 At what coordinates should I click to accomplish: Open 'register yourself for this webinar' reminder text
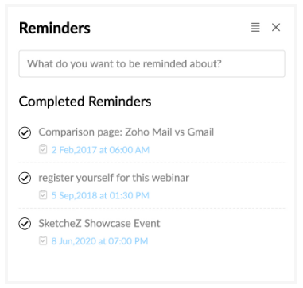pos(114,178)
